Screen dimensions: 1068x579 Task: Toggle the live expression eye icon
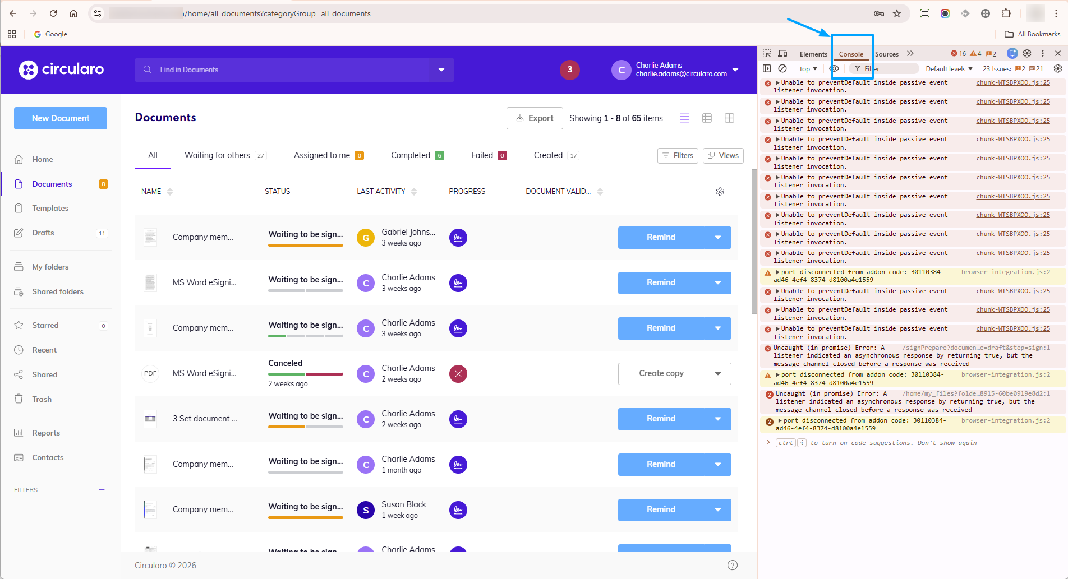[834, 68]
